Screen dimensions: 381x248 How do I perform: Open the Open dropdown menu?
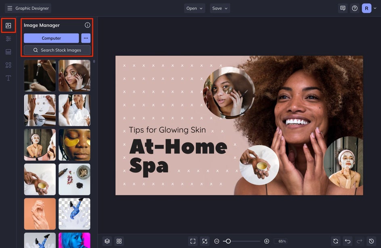195,8
